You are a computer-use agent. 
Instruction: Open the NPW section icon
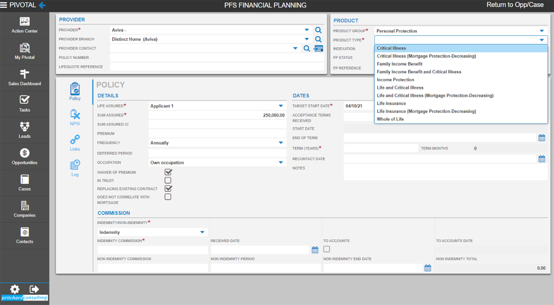(x=75, y=118)
